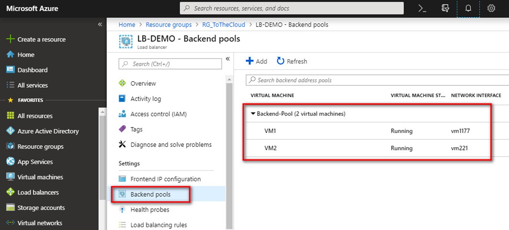This screenshot has height=230, width=509.
Task: Open Virtual machines in the sidebar
Action: [x=40, y=177]
